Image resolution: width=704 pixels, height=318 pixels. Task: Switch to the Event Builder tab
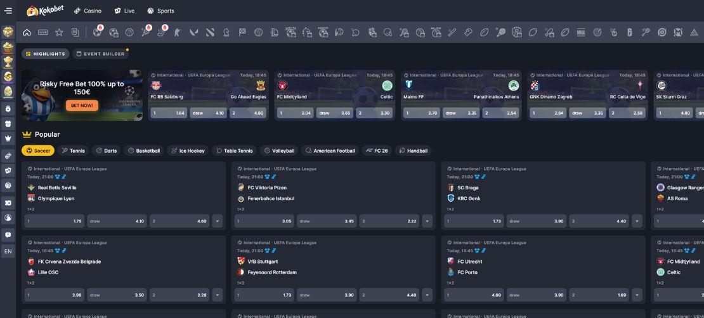coord(100,54)
